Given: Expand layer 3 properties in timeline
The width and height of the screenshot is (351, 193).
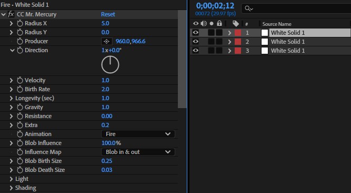Looking at the screenshot, I should pyautogui.click(x=229, y=51).
